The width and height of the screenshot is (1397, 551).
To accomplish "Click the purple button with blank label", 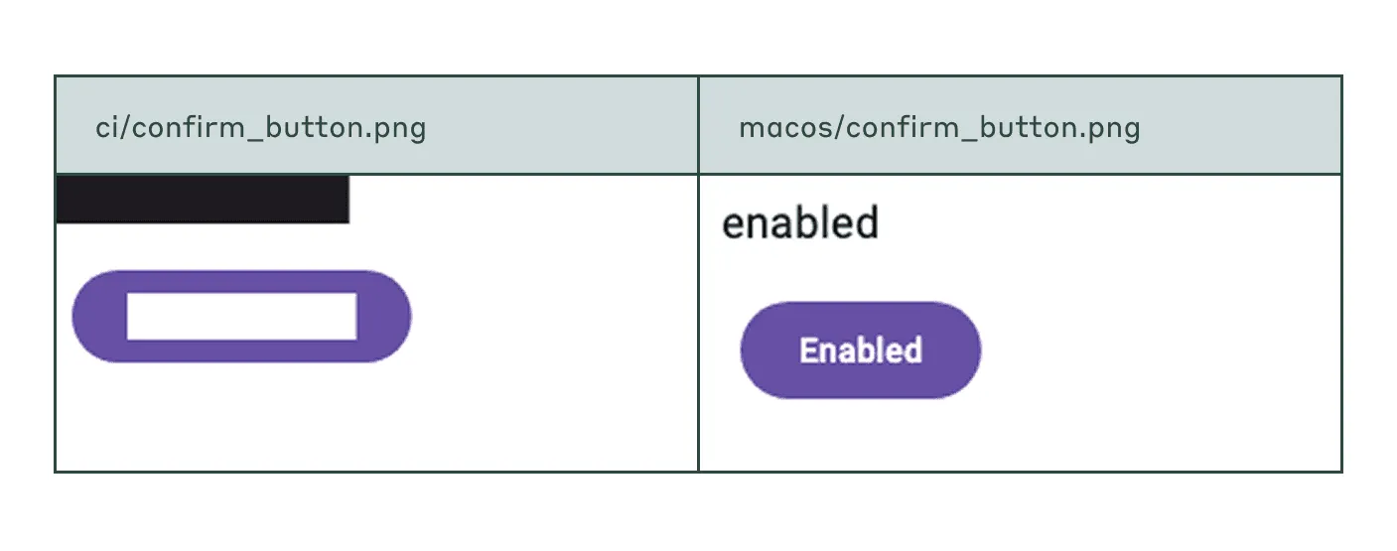I will (x=241, y=317).
